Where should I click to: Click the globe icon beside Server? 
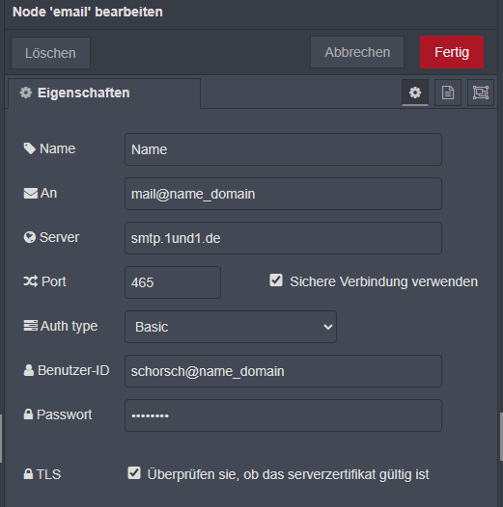pyautogui.click(x=30, y=237)
